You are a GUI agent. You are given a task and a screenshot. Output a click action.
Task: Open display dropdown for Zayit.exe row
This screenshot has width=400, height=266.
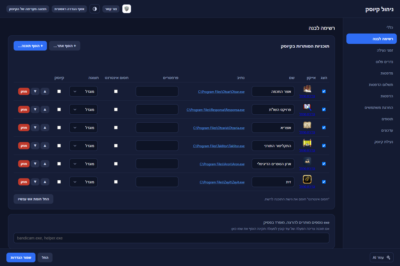point(83,182)
